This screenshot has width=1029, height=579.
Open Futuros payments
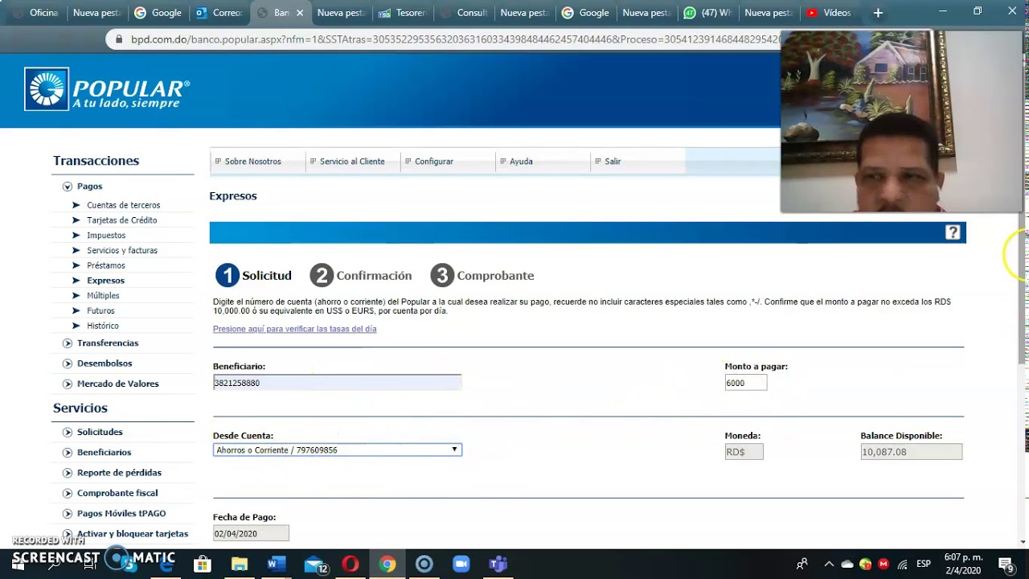click(x=100, y=311)
